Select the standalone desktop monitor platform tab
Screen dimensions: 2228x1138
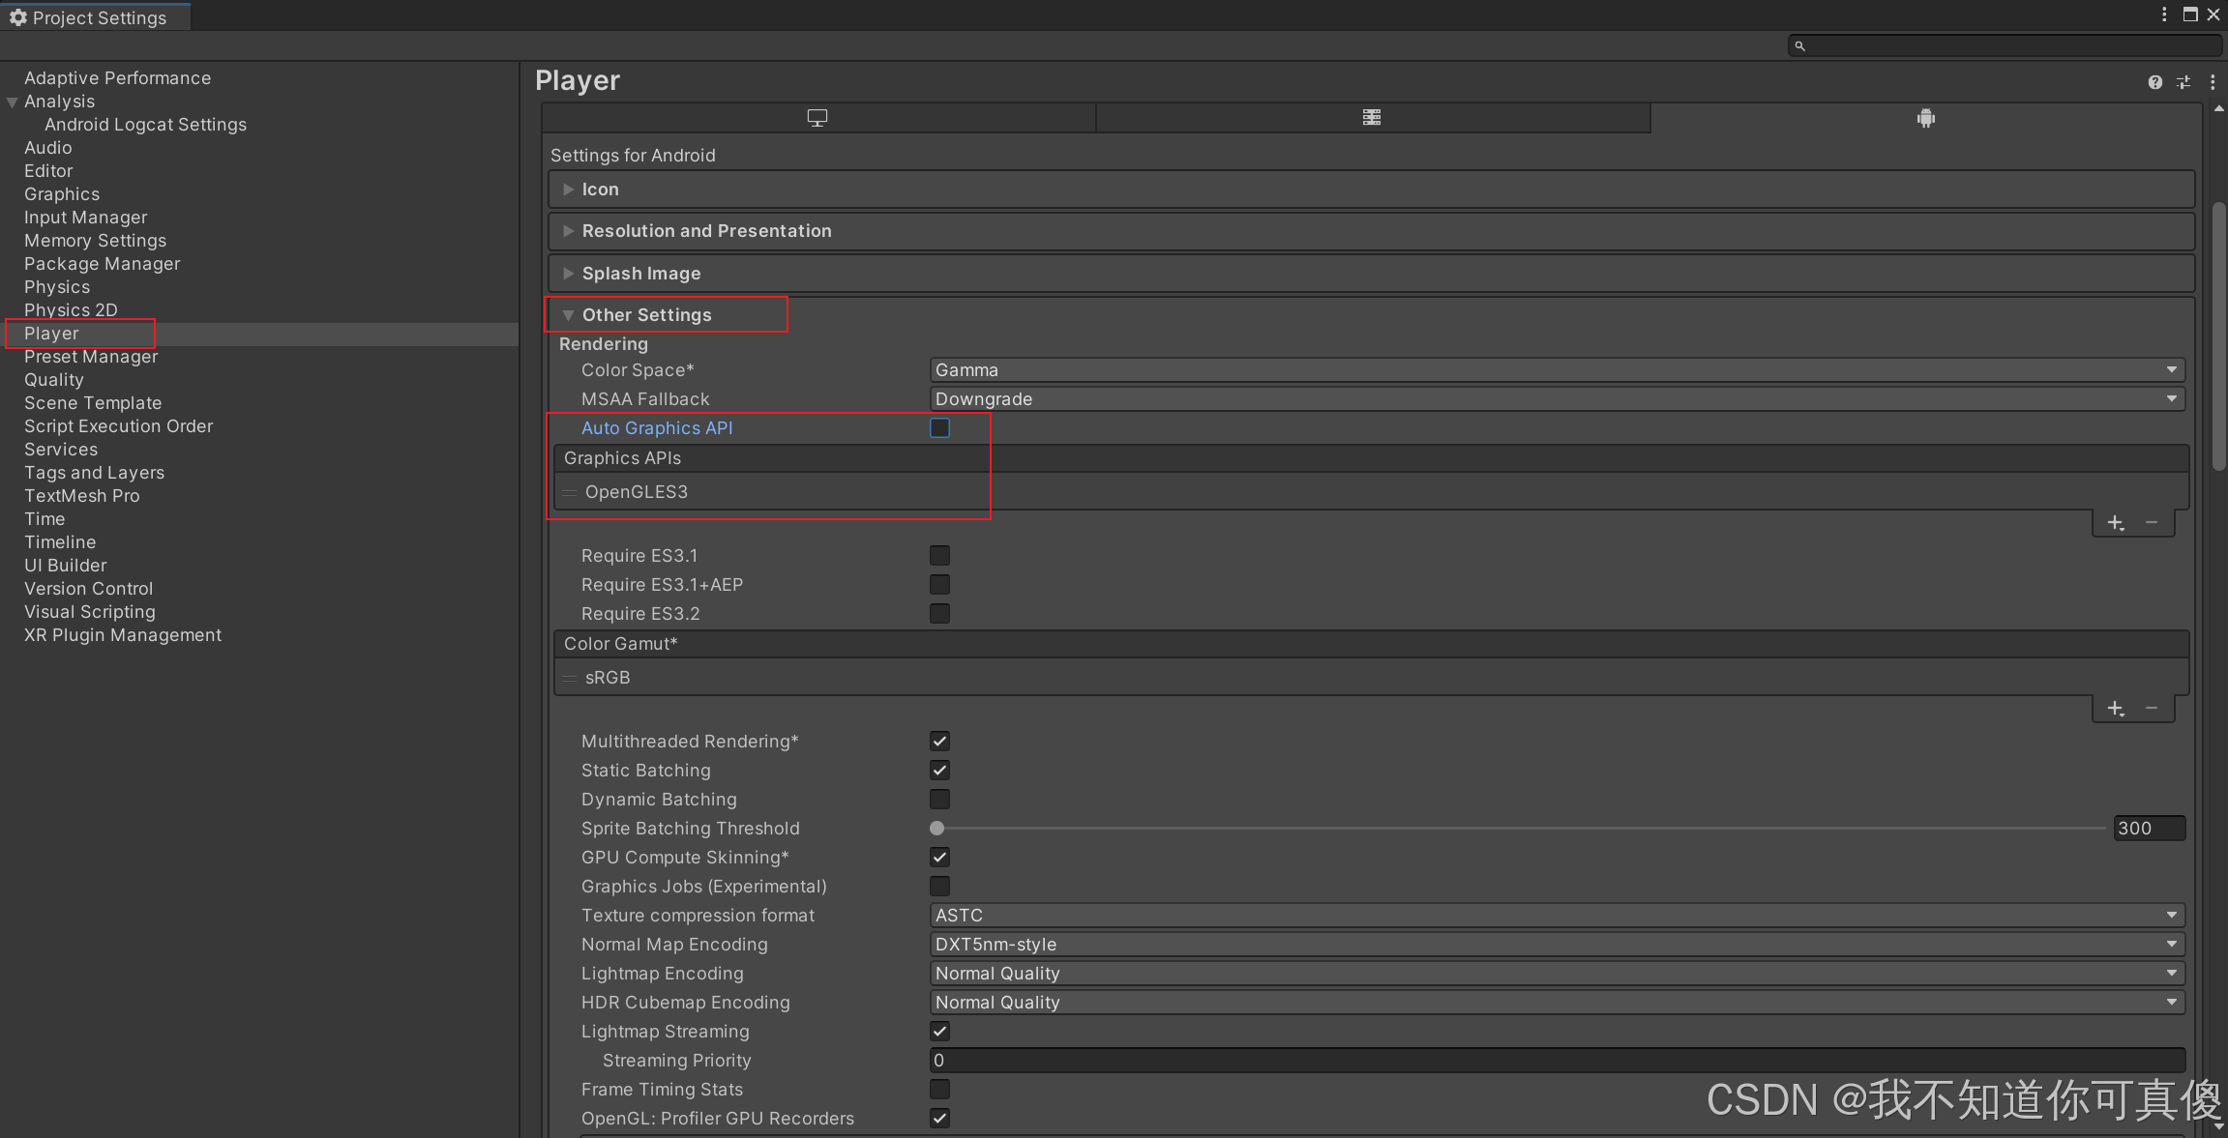817,118
